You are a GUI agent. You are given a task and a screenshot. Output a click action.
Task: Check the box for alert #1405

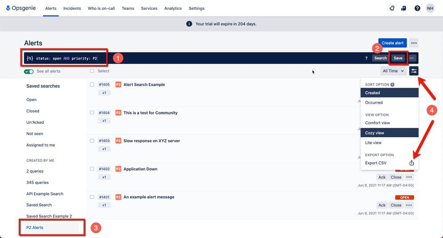(x=92, y=84)
